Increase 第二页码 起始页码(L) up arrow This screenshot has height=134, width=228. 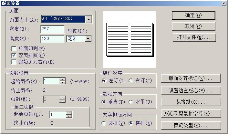(69, 113)
